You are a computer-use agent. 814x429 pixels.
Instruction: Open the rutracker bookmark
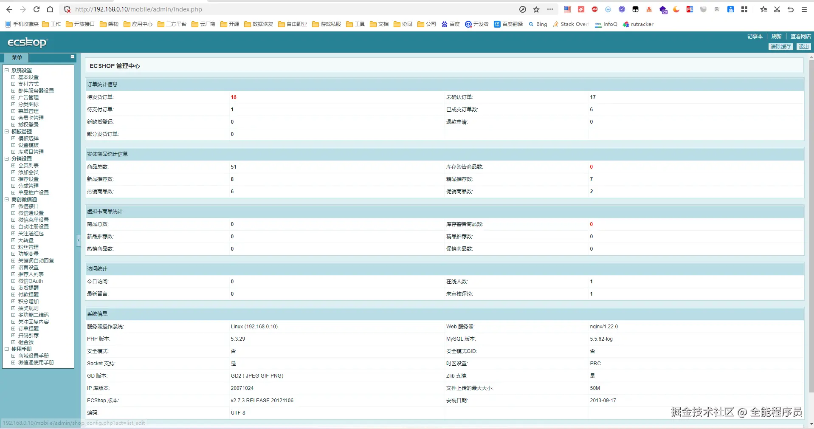coord(638,24)
